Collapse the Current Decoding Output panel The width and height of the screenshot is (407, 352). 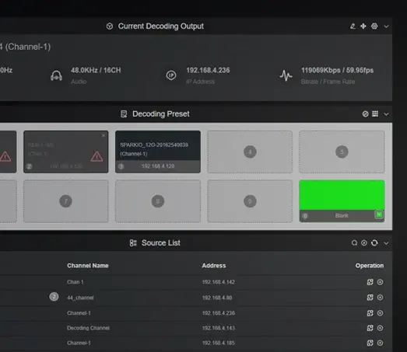[x=386, y=26]
